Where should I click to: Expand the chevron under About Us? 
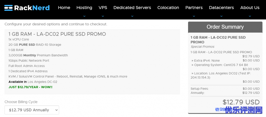pyautogui.click(x=250, y=16)
